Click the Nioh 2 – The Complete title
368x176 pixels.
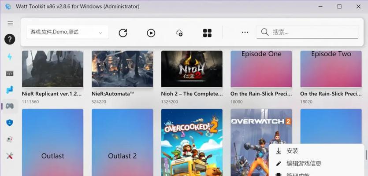(x=192, y=94)
